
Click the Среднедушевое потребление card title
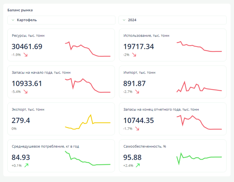(x=45, y=146)
